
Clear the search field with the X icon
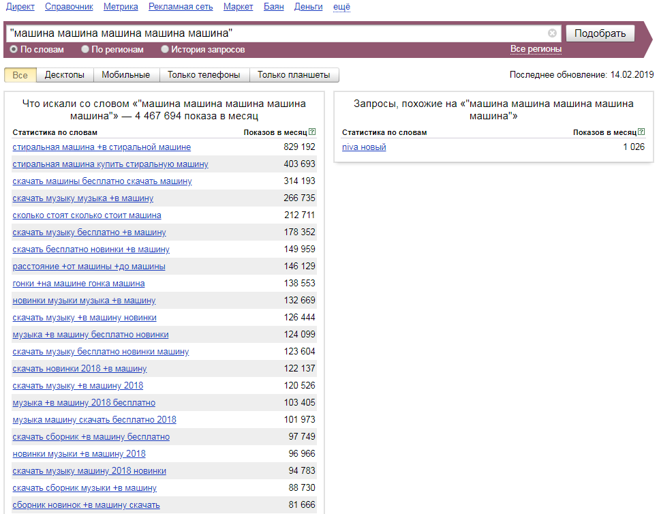pyautogui.click(x=552, y=33)
